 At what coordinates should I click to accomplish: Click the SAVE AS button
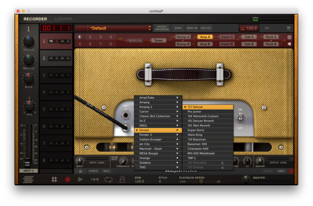pyautogui.click(x=192, y=28)
